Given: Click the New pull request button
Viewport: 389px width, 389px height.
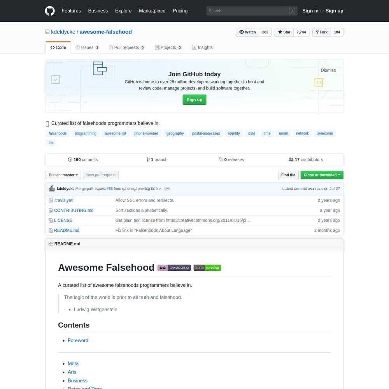Looking at the screenshot, I should [x=101, y=175].
